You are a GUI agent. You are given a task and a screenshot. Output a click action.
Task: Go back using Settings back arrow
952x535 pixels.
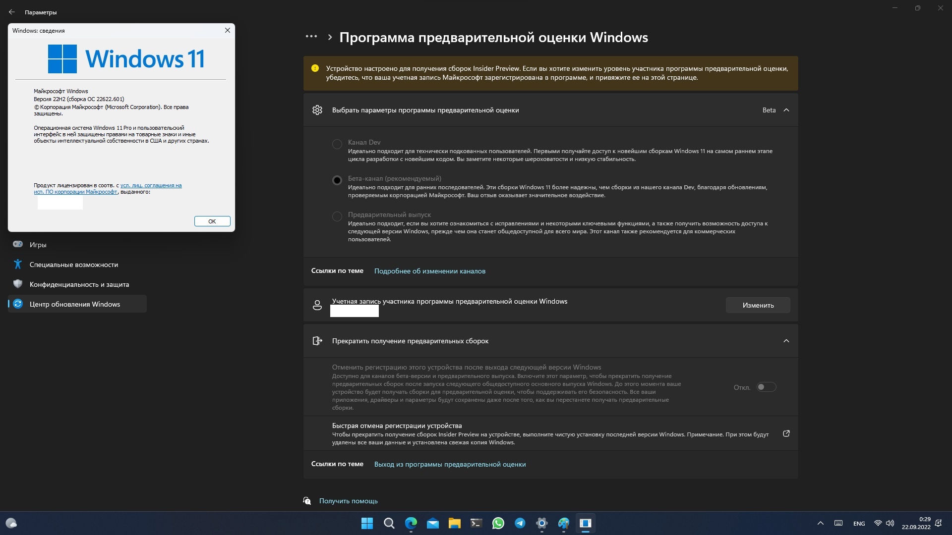click(x=11, y=12)
